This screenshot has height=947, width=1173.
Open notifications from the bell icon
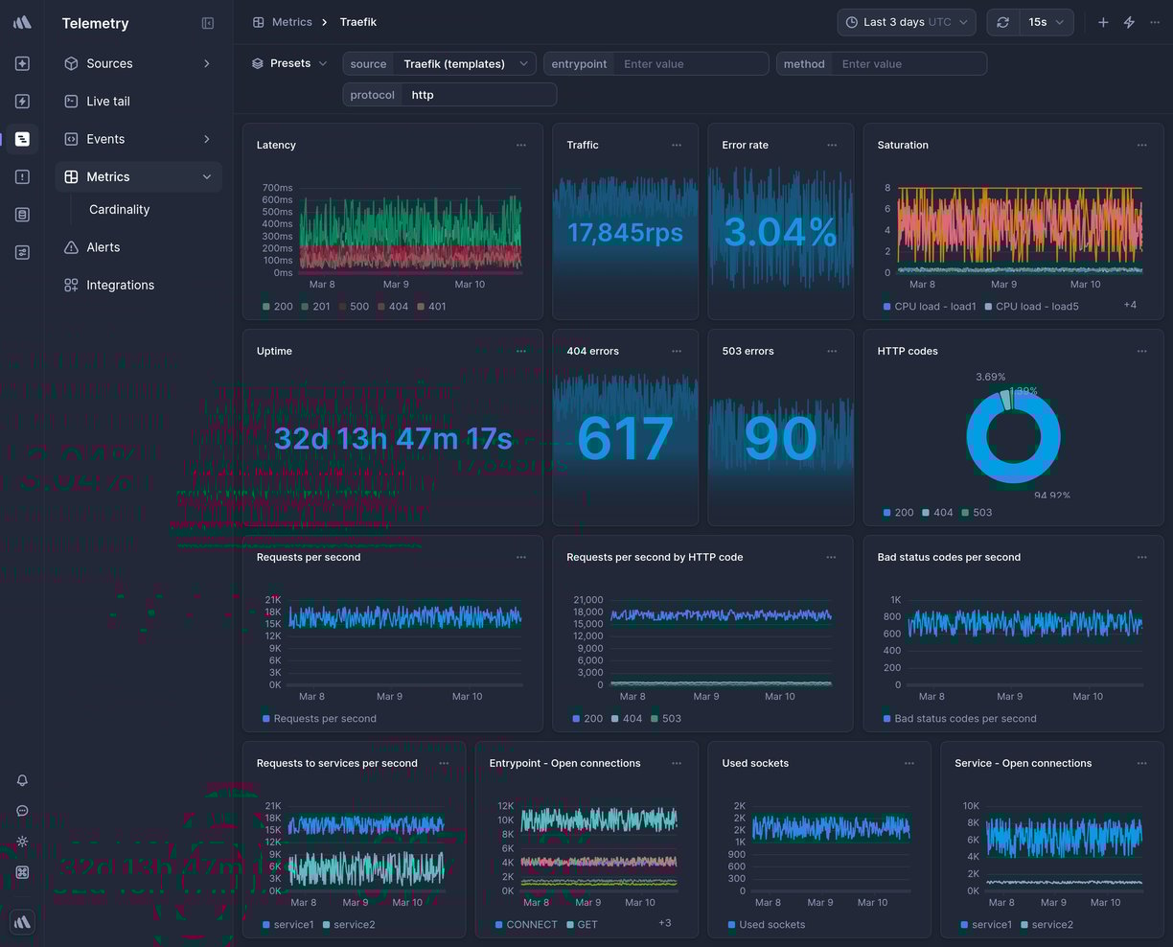click(x=21, y=780)
